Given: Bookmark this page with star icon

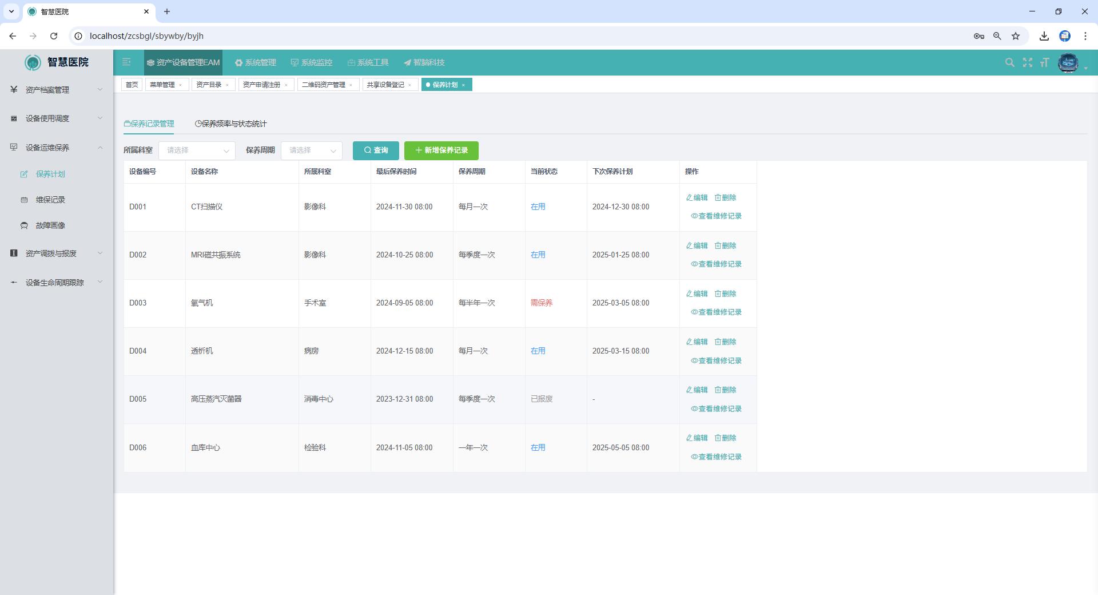Looking at the screenshot, I should coord(1015,36).
